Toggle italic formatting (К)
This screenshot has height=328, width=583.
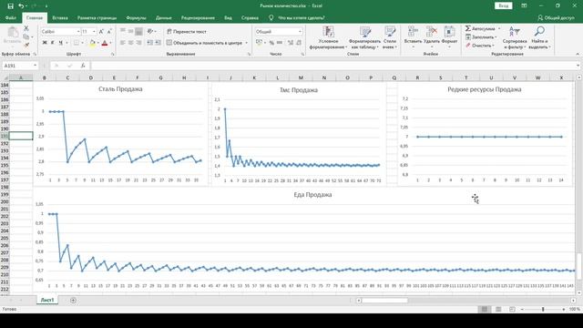point(53,43)
